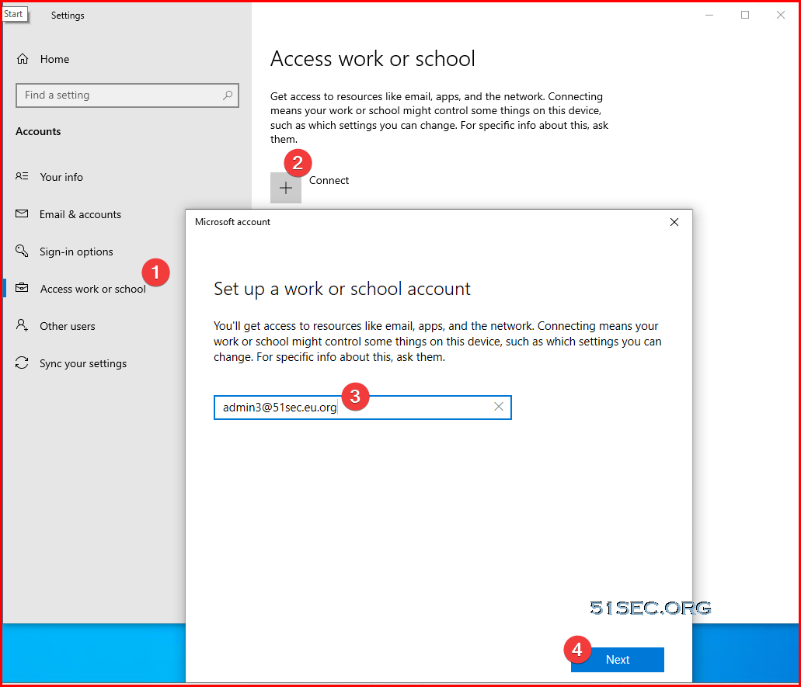Open Home in the Settings sidebar
The height and width of the screenshot is (687, 801).
coord(54,59)
